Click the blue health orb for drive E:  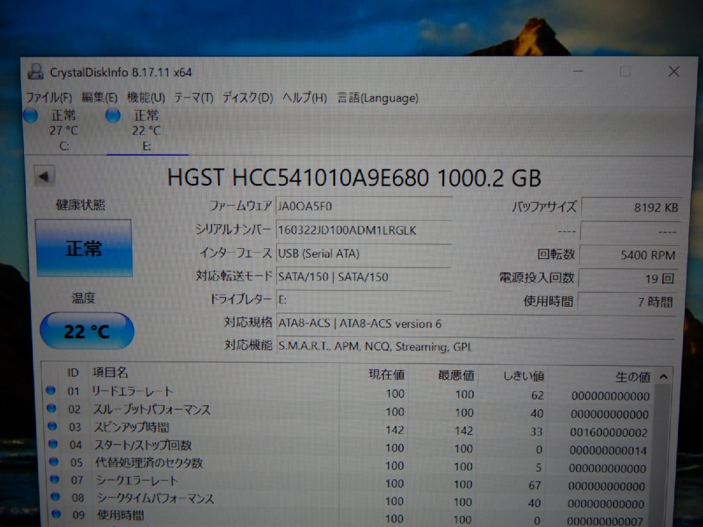pyautogui.click(x=113, y=115)
